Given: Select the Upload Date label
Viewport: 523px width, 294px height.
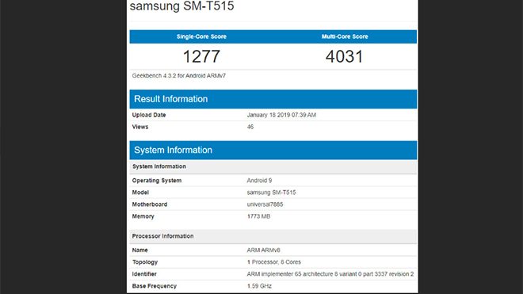Looking at the screenshot, I should coord(149,115).
